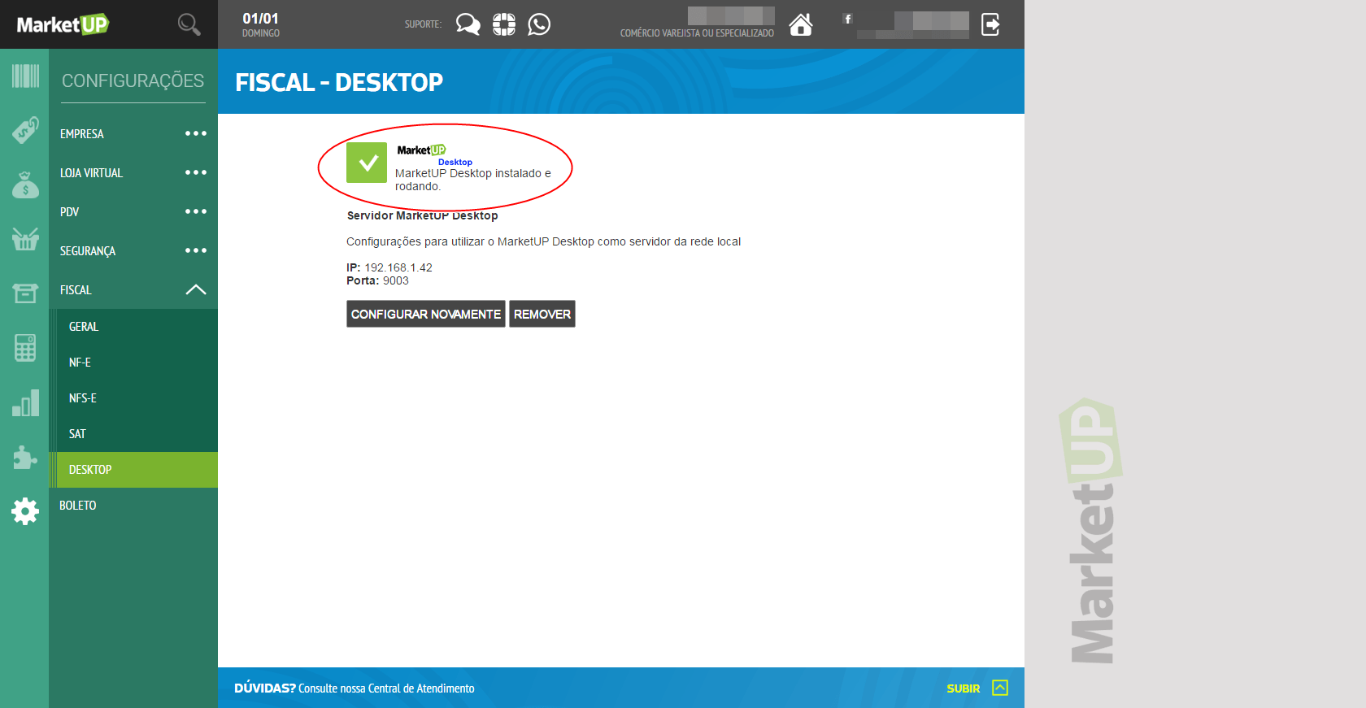1366x708 pixels.
Task: Click the CONFIGURAÇÕES sidebar heading
Action: click(133, 80)
